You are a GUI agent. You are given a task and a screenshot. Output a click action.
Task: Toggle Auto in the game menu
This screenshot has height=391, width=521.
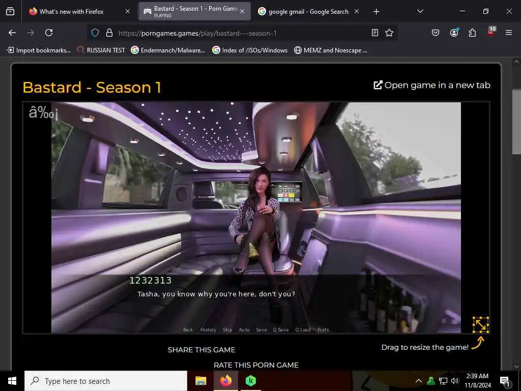[244, 330]
